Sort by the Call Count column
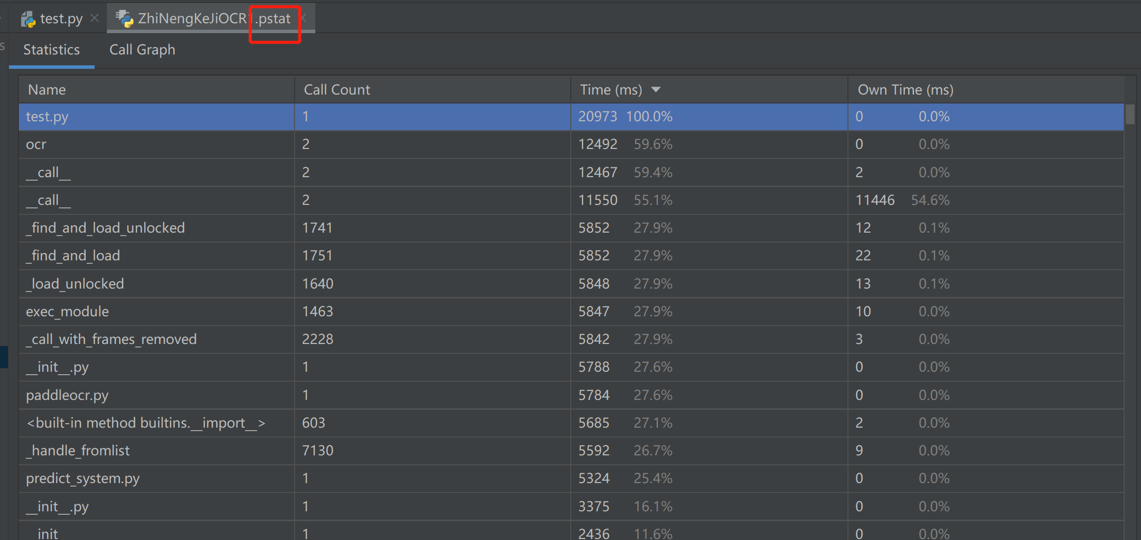The image size is (1141, 540). click(337, 90)
